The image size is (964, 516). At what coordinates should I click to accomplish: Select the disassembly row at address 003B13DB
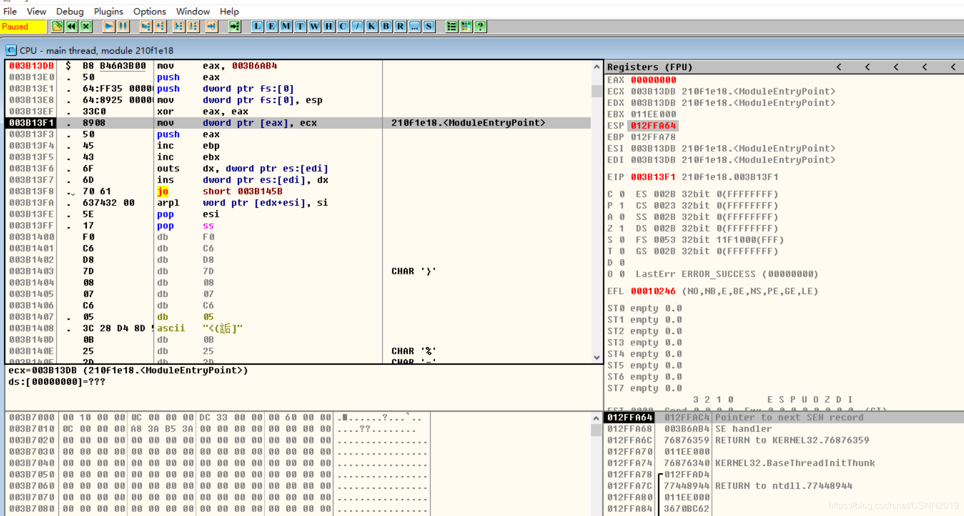click(x=298, y=66)
